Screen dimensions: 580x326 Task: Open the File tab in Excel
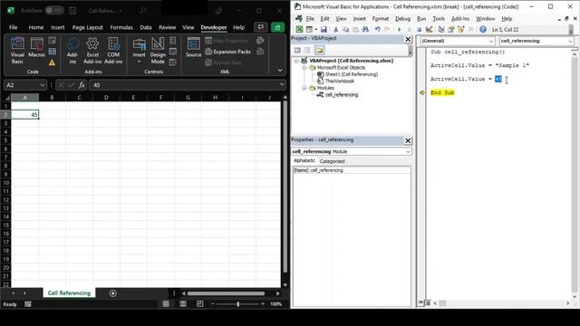click(14, 27)
